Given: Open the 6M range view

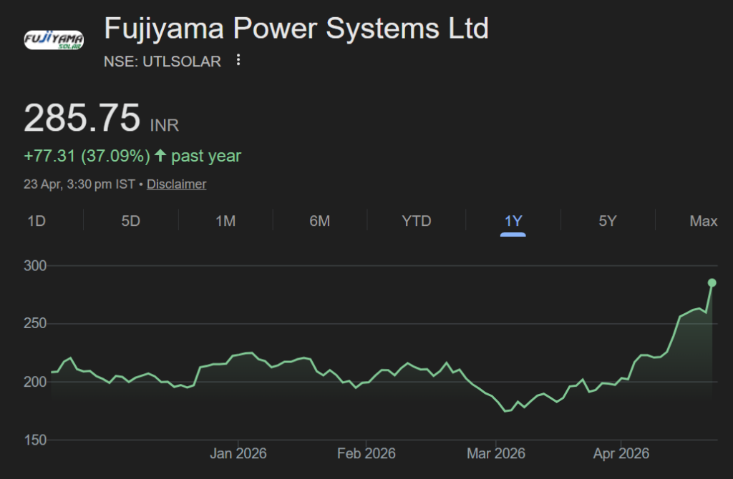Looking at the screenshot, I should click(x=320, y=221).
